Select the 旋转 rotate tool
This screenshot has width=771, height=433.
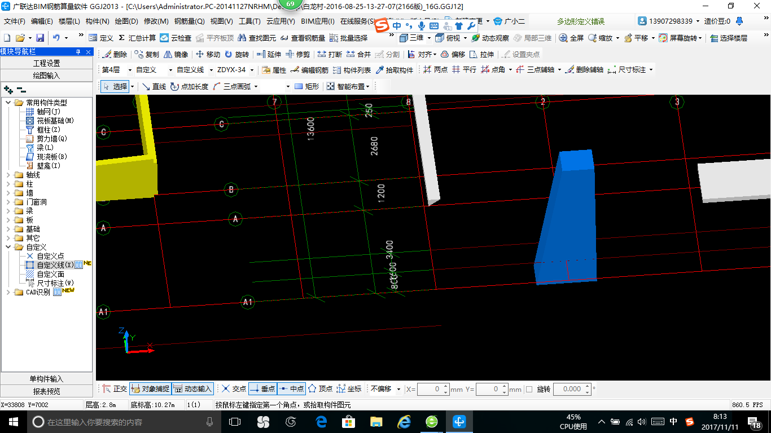click(x=236, y=55)
